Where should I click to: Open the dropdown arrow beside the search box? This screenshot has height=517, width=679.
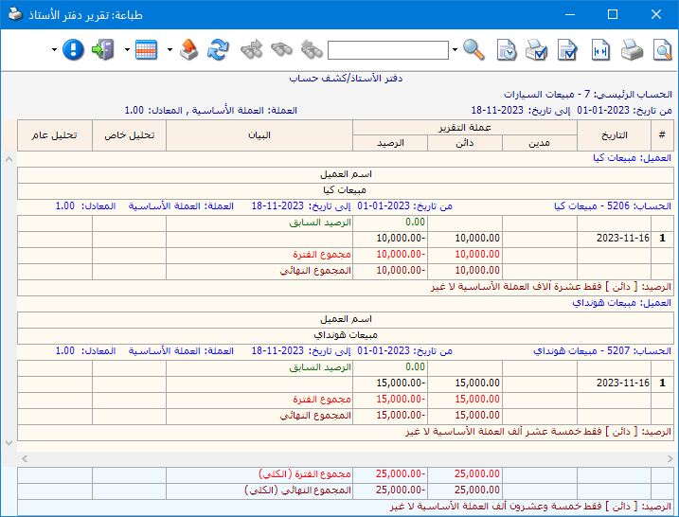pos(455,50)
